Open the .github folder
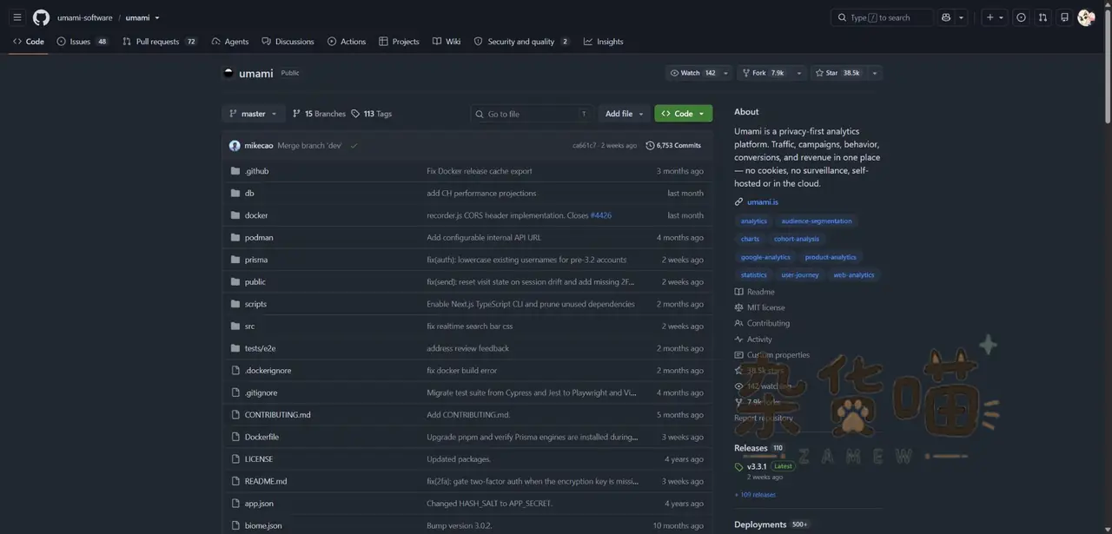Viewport: 1112px width, 534px height. pos(256,171)
